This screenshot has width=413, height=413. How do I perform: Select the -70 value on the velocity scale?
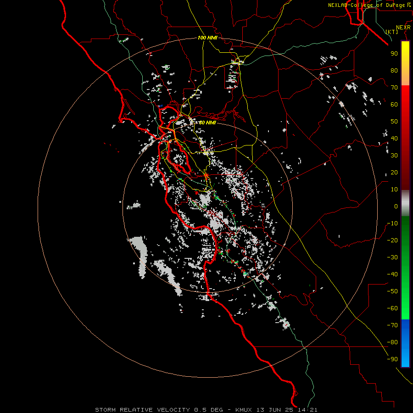coord(392,325)
